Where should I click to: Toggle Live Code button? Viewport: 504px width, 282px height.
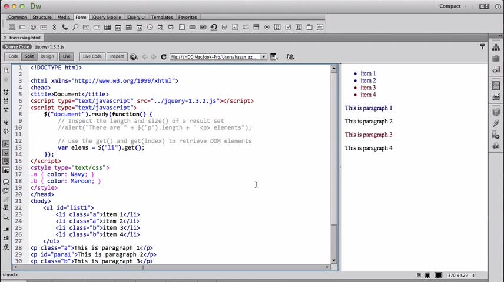pos(92,56)
